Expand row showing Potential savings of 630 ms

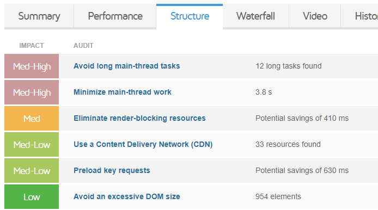(x=218, y=170)
